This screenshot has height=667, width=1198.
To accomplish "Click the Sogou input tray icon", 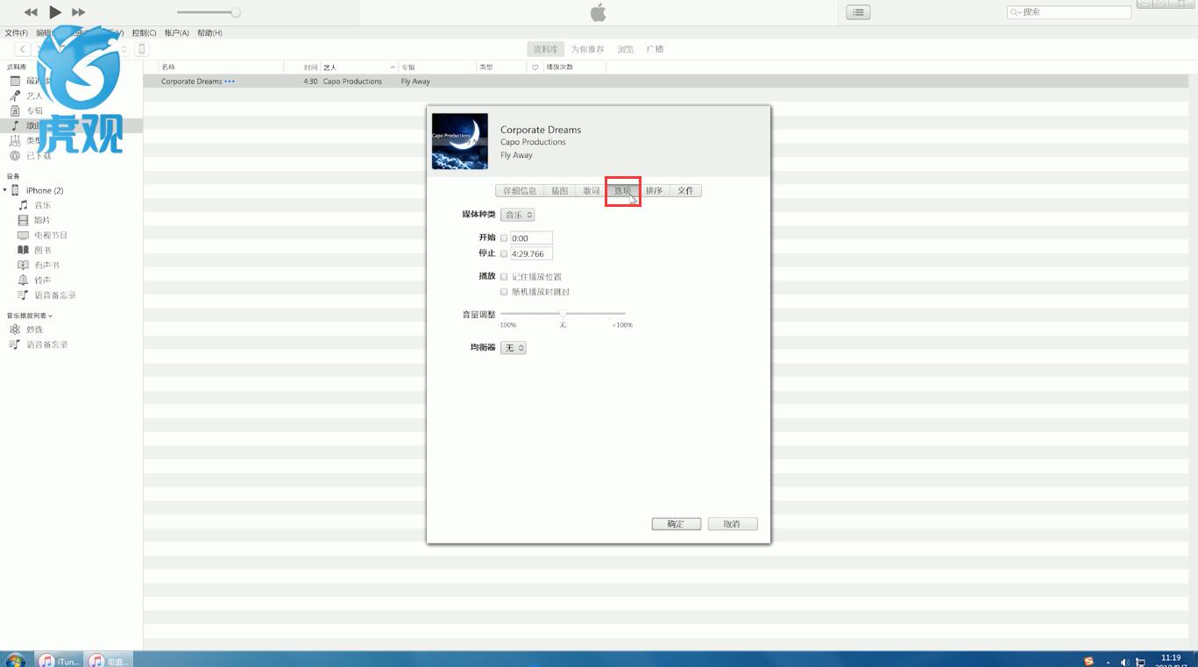I will pos(1088,662).
